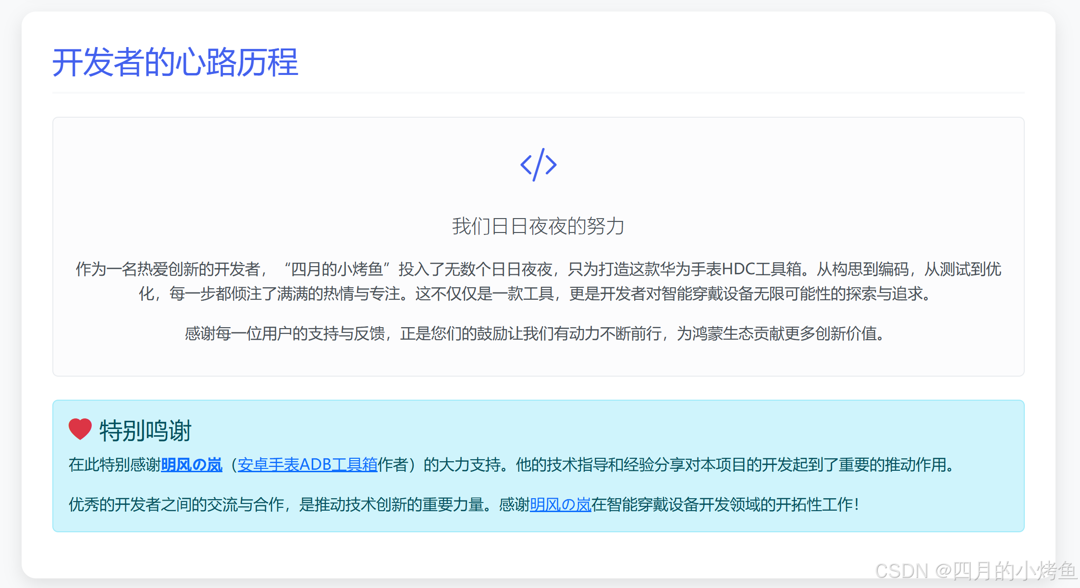The width and height of the screenshot is (1080, 588).
Task: Click the quoted name “四月的小烤鱼”
Action: click(x=336, y=269)
